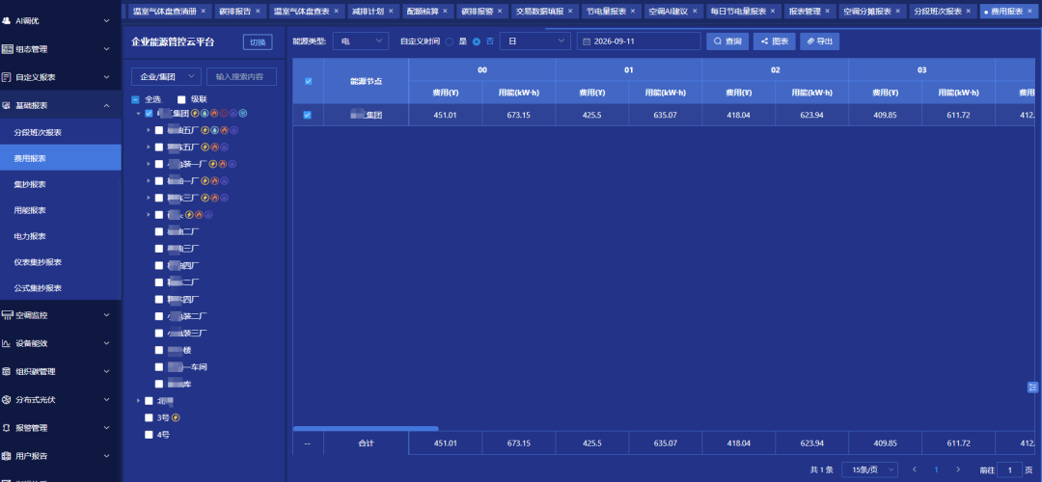The height and width of the screenshot is (482, 1042).
Task: Check the 4号 tree node
Action: coord(149,435)
